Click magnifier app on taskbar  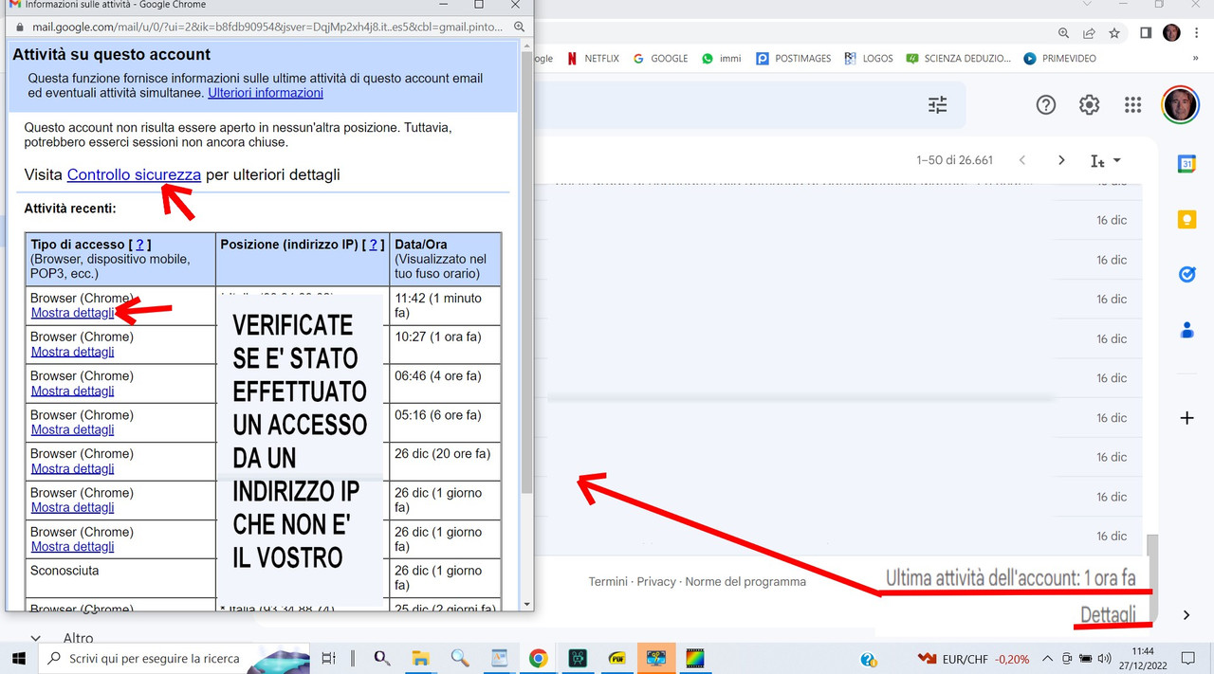pyautogui.click(x=460, y=658)
